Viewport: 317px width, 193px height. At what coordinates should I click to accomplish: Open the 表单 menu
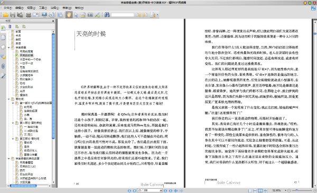[67, 8]
